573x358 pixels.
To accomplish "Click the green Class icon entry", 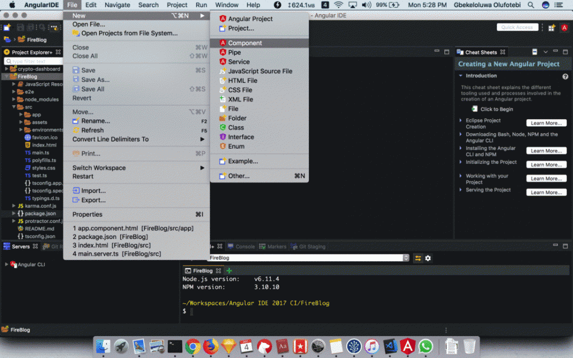I will 223,128.
